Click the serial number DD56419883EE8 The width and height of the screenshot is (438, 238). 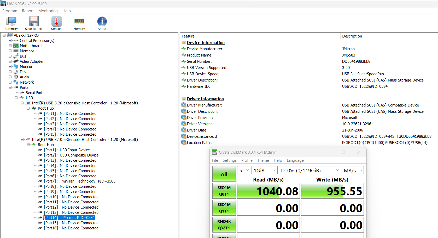pyautogui.click(x=356, y=61)
